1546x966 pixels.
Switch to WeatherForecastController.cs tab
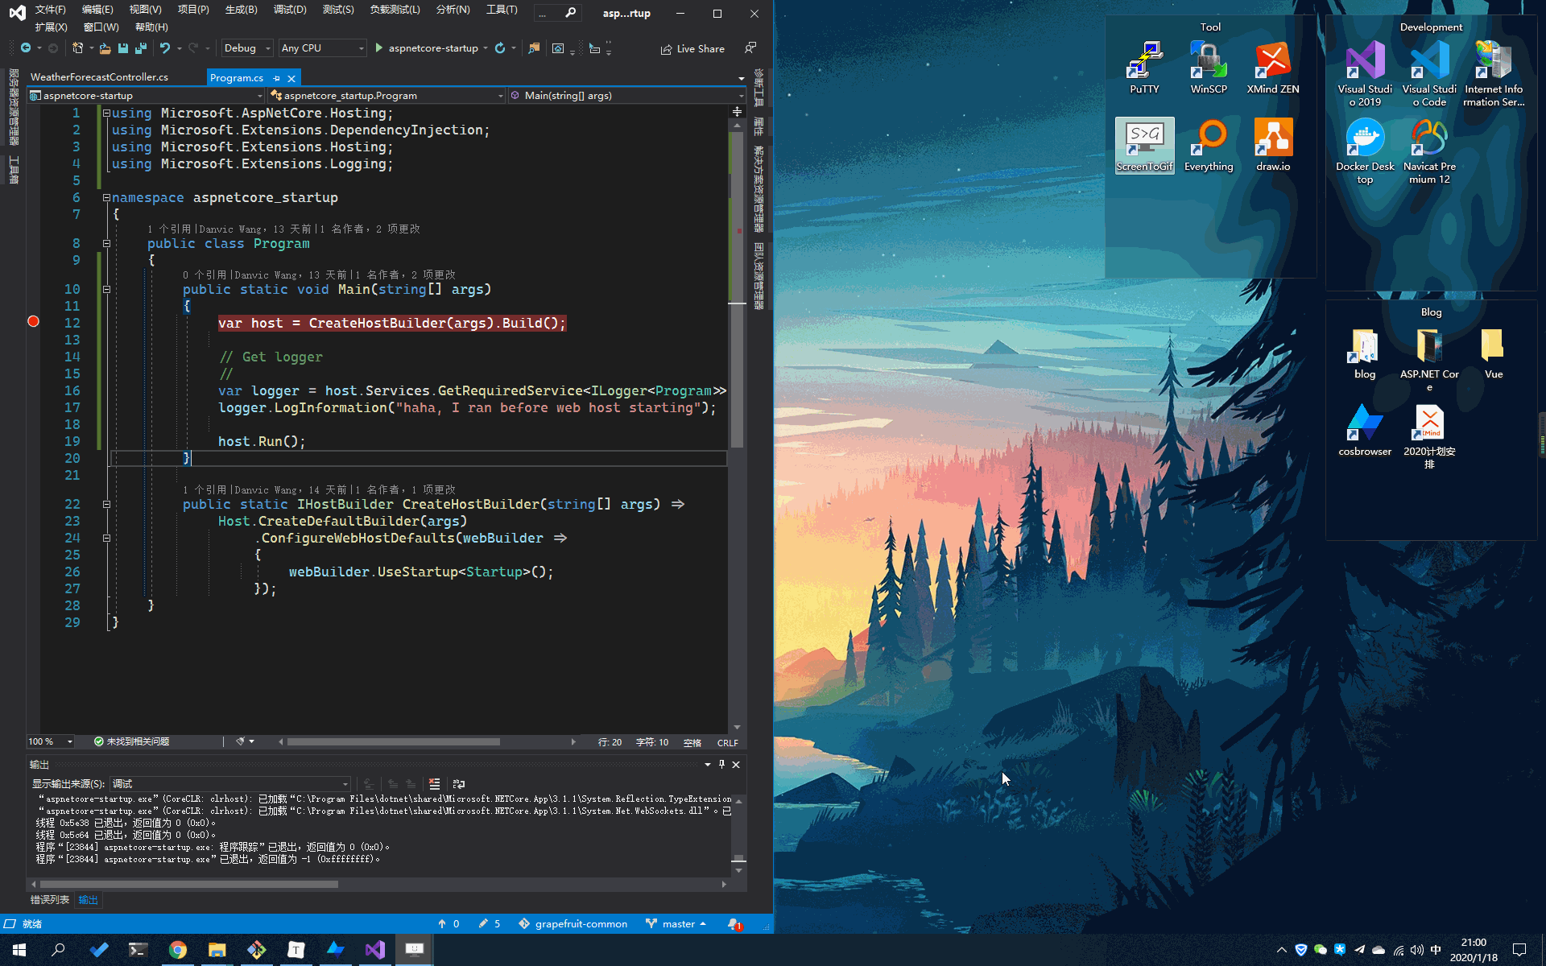[x=99, y=77]
